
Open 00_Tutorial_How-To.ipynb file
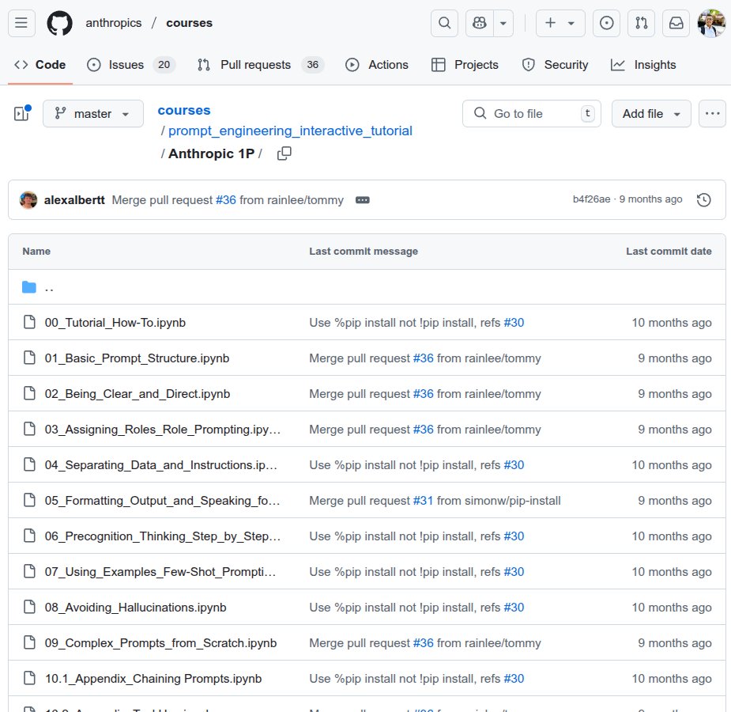point(115,323)
